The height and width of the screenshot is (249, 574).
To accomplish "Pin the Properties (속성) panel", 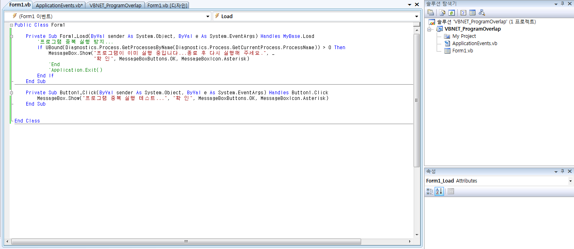I will point(562,171).
